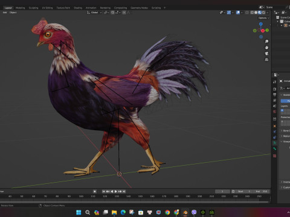Screen dimensions: 290x217
Task: Switch to the Shading workspace tab
Action: click(x=78, y=8)
